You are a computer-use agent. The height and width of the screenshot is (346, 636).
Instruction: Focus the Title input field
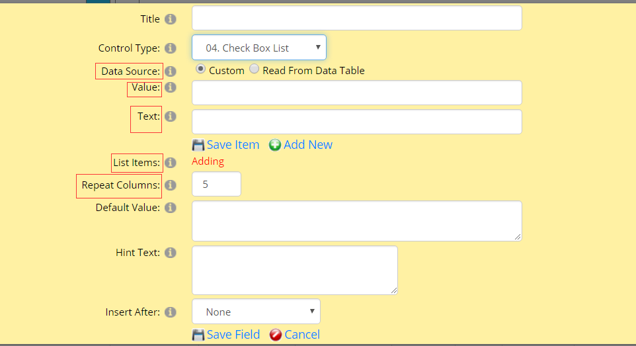357,18
